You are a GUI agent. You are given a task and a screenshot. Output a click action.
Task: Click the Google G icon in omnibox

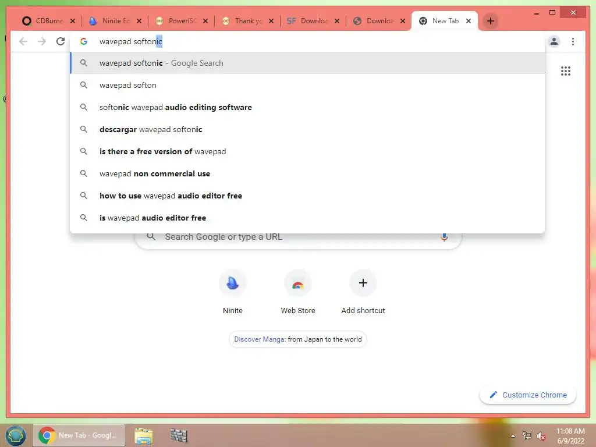(84, 41)
